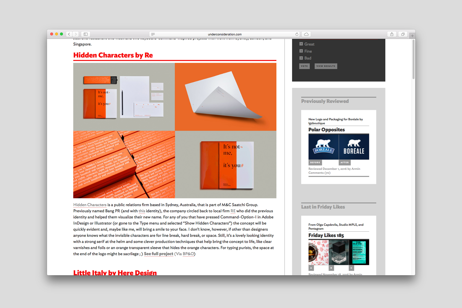Open the RE firm link
Image resolution: width=462 pixels, height=308 pixels.
pyautogui.click(x=233, y=211)
